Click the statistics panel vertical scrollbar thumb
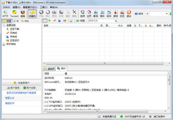This screenshot has width=173, height=120. click(169, 80)
